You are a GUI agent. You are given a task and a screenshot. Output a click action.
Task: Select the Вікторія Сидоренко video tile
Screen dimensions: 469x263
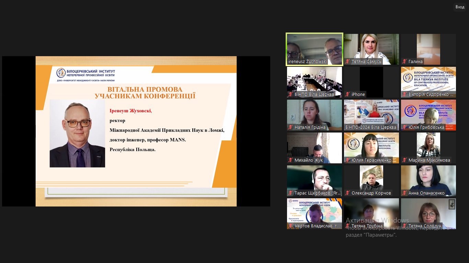click(x=428, y=80)
